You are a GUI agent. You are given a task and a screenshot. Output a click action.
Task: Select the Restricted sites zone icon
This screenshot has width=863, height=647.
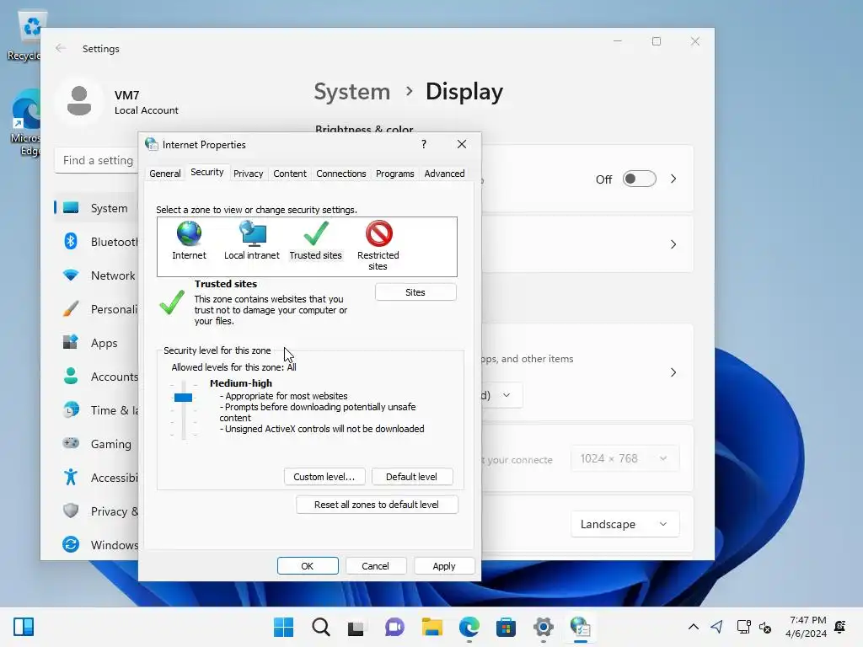(x=378, y=234)
